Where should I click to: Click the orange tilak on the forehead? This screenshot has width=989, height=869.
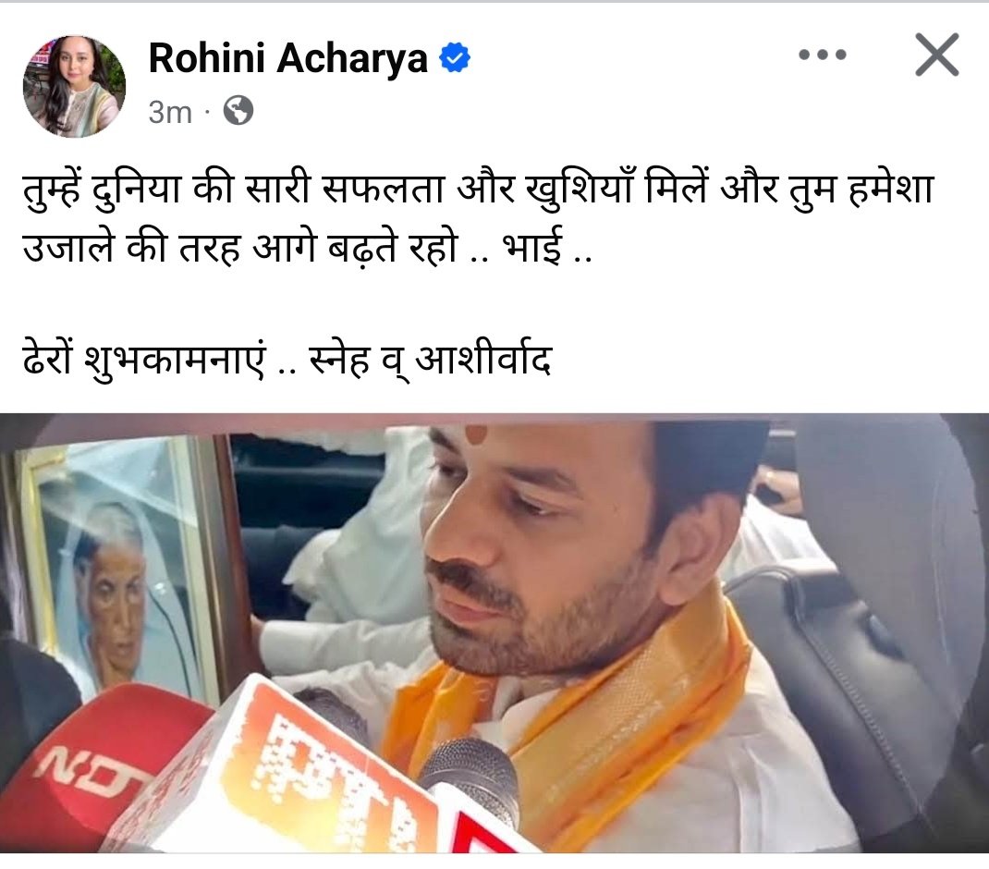coord(476,434)
